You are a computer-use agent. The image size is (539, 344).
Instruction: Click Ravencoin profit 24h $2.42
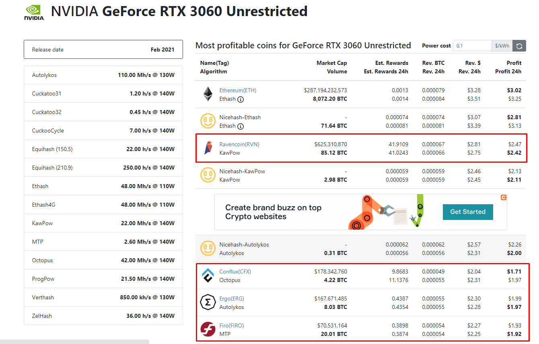tap(514, 153)
